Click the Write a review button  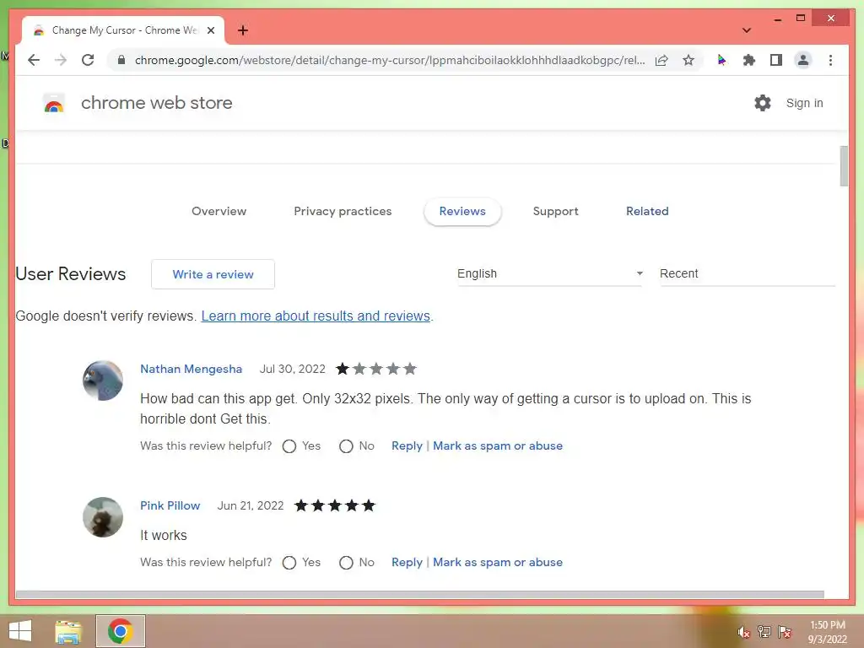tap(213, 274)
